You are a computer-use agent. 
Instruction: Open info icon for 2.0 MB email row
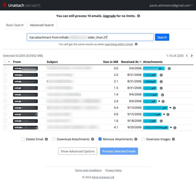(161, 75)
